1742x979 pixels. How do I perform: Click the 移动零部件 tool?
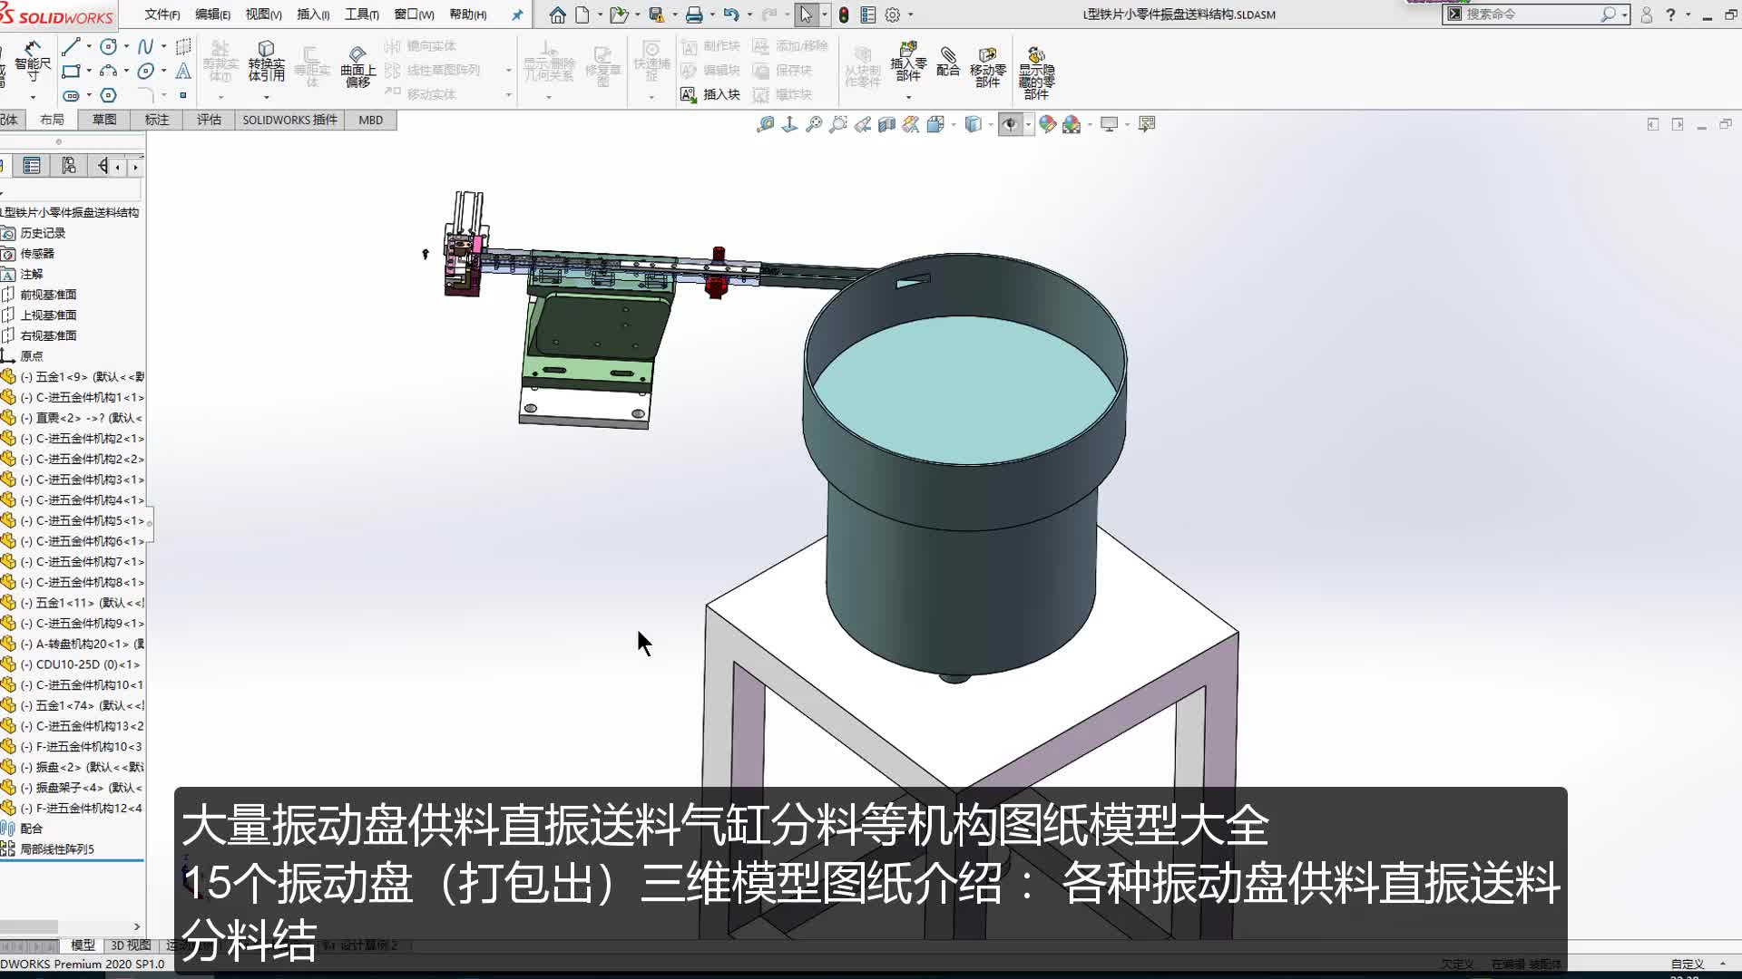987,63
